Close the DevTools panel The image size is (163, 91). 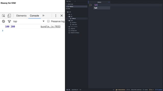pos(62,16)
